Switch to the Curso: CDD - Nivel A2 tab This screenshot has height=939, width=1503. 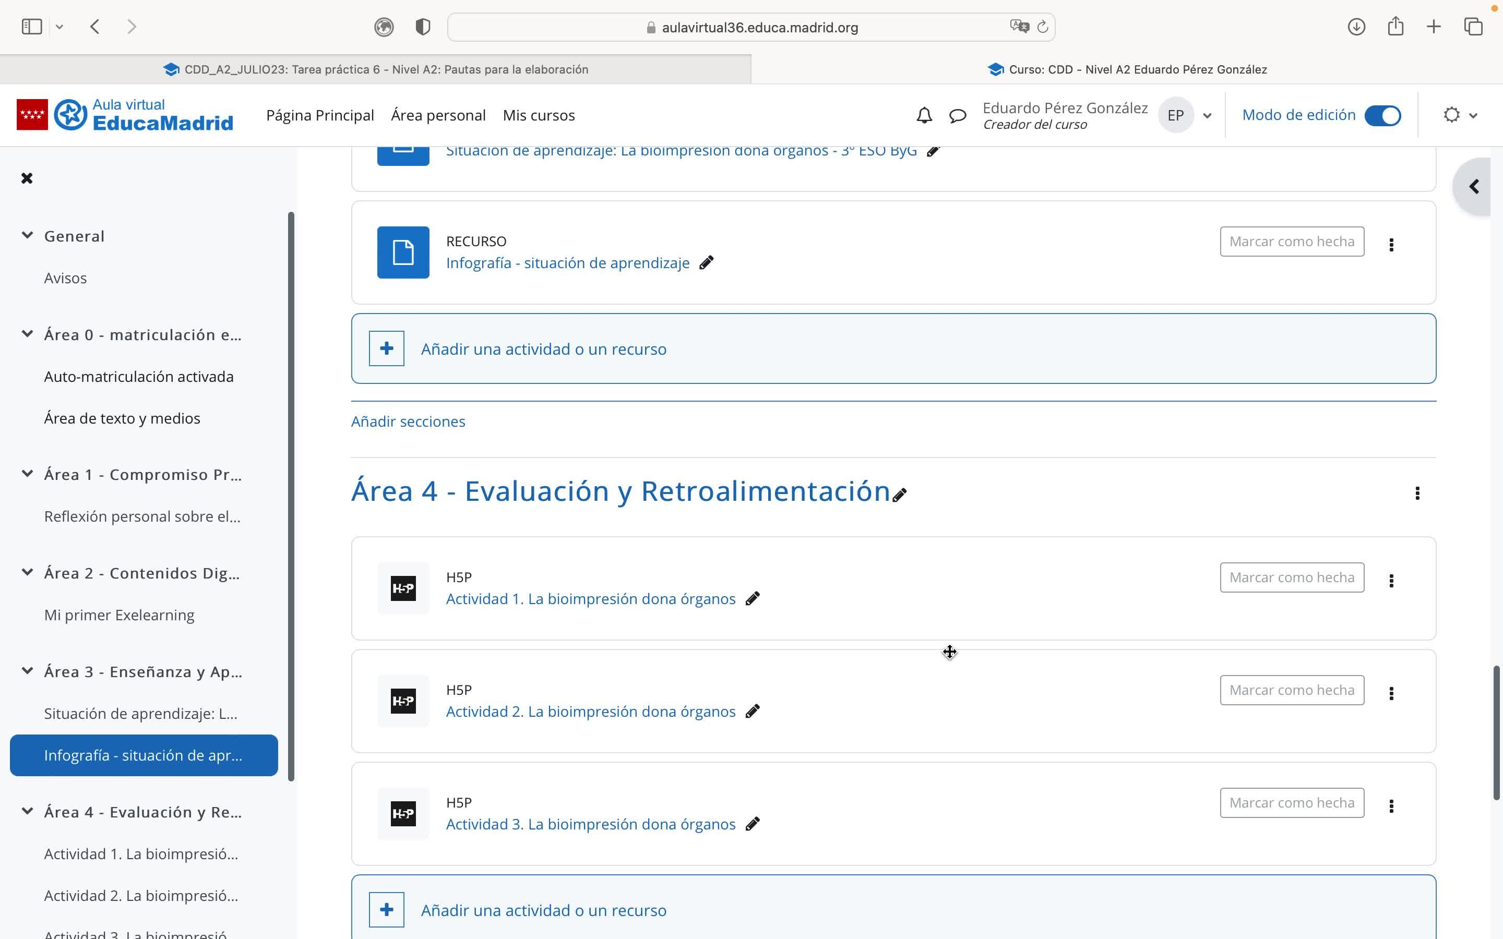[1127, 69]
